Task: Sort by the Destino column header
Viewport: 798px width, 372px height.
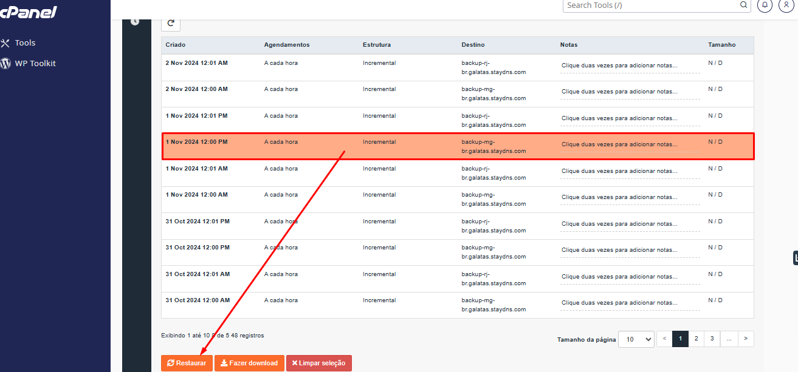Action: point(473,45)
